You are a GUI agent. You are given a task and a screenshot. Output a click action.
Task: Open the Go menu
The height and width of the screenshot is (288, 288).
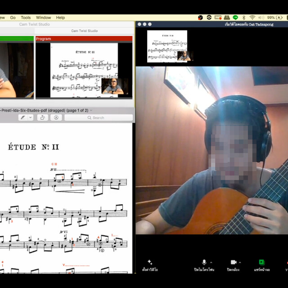click(13, 18)
